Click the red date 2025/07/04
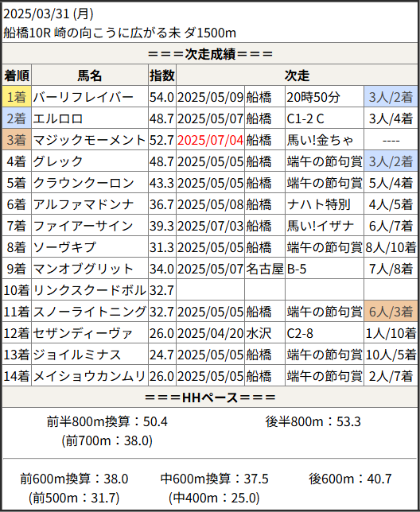420x512 pixels. click(210, 140)
